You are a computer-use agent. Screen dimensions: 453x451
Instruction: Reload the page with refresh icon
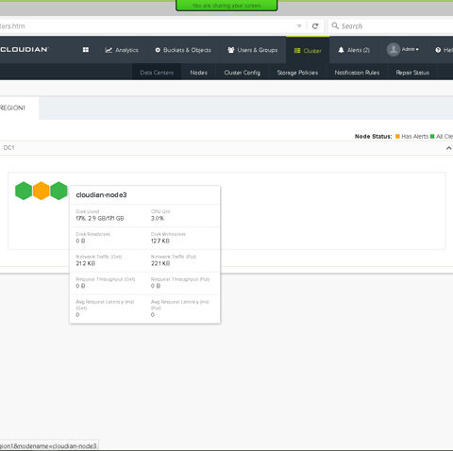point(315,25)
